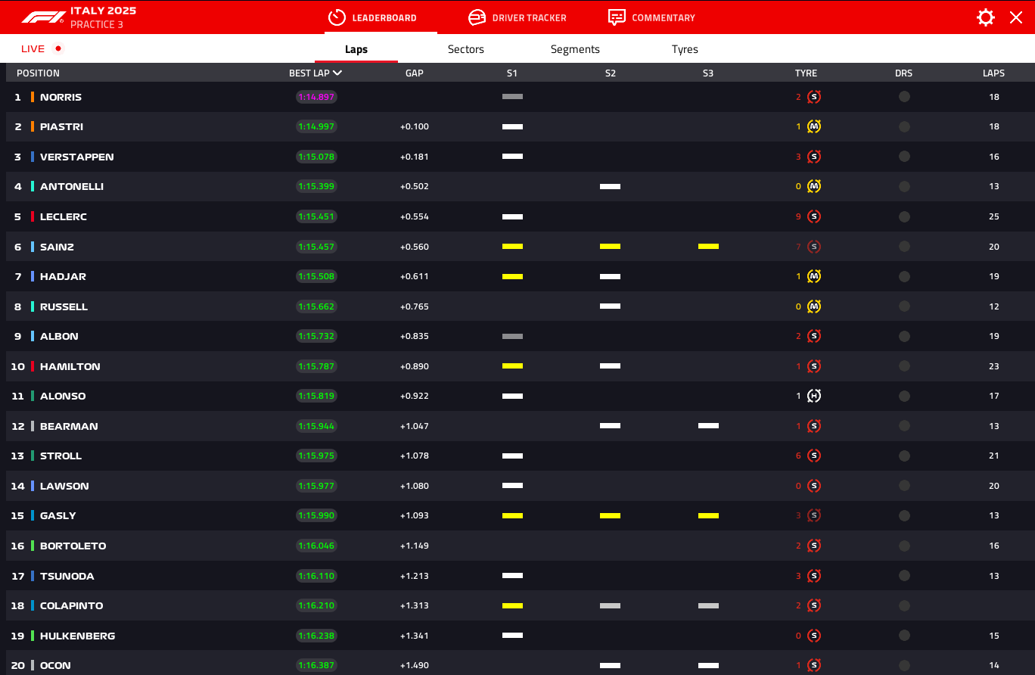This screenshot has width=1035, height=675.
Task: Click Leclerc's red team color bar
Action: (33, 216)
